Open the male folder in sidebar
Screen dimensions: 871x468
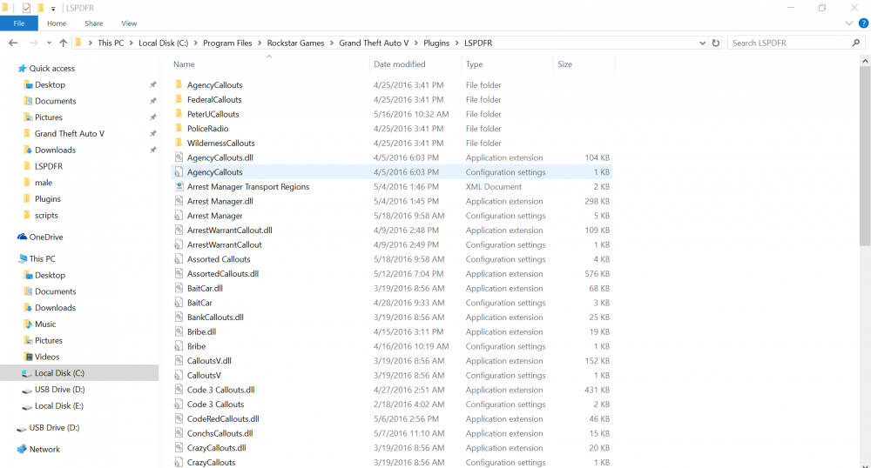[44, 183]
